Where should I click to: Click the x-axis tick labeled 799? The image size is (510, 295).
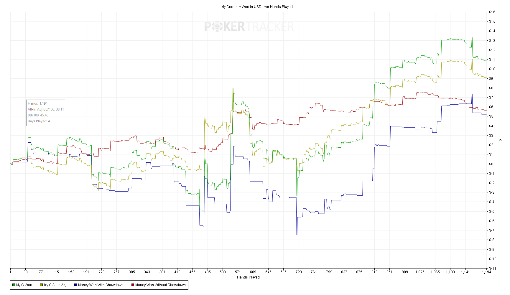coord(329,272)
